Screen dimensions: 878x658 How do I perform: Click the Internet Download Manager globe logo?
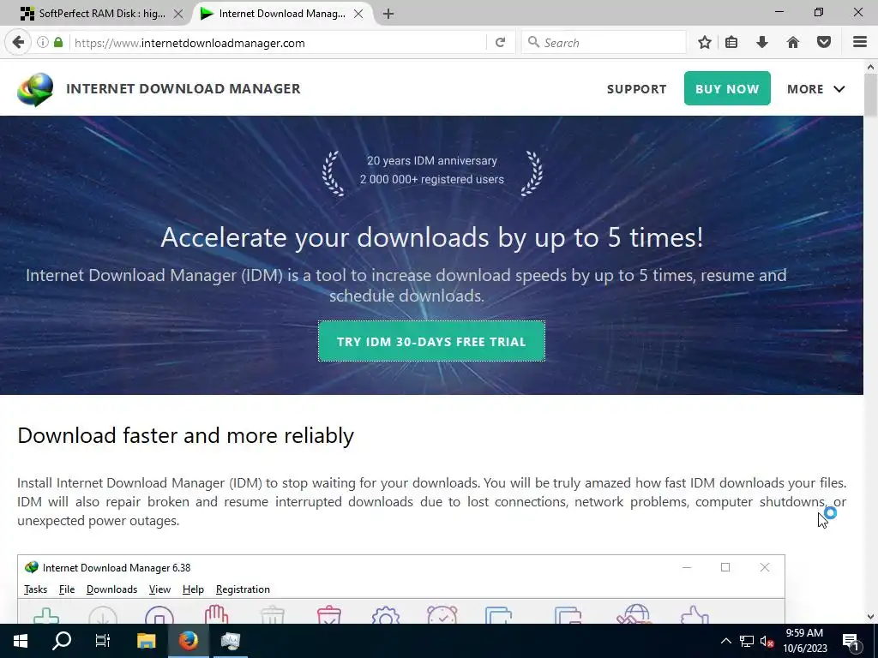tap(35, 89)
